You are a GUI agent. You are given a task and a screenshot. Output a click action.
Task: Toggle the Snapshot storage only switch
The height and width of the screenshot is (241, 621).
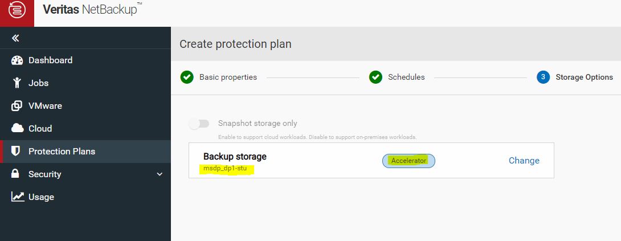[200, 124]
